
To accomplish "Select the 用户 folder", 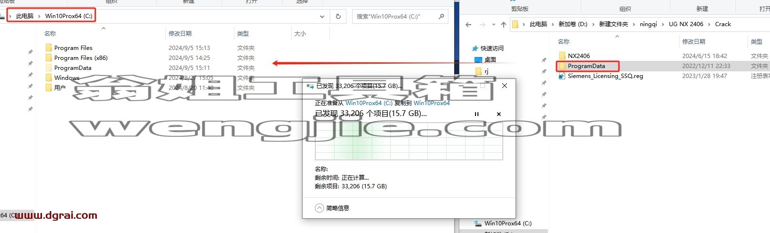I will tap(60, 87).
